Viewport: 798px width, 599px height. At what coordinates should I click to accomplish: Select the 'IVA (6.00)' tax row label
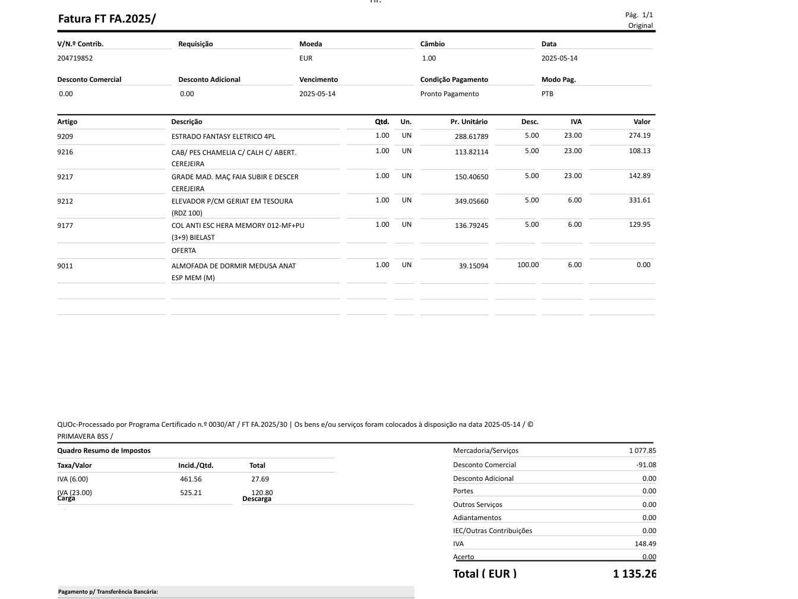(72, 479)
